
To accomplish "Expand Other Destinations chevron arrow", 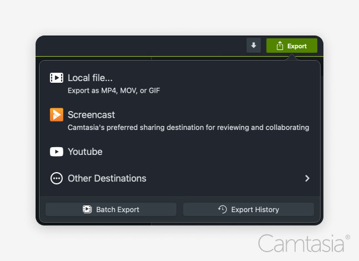I will click(307, 178).
